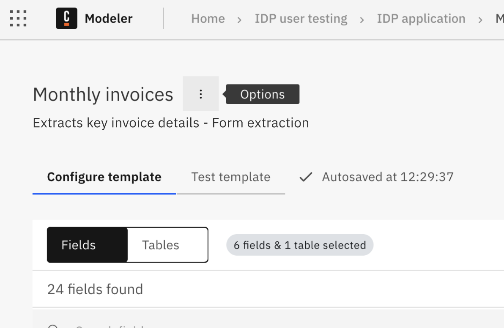Click the chevron separator after Home
Screen dimensions: 504x328
pos(239,19)
